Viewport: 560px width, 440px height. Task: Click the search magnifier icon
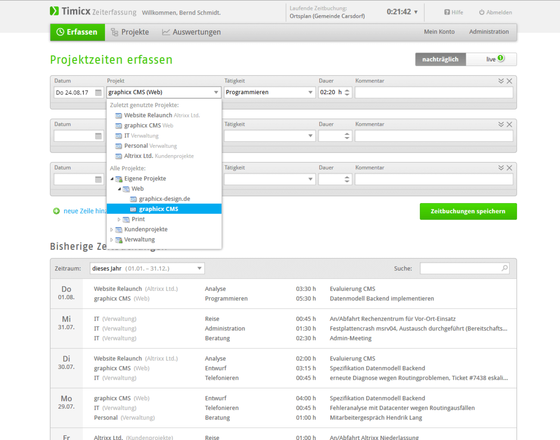pos(504,268)
